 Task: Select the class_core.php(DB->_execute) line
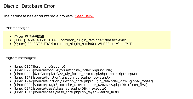60,89
